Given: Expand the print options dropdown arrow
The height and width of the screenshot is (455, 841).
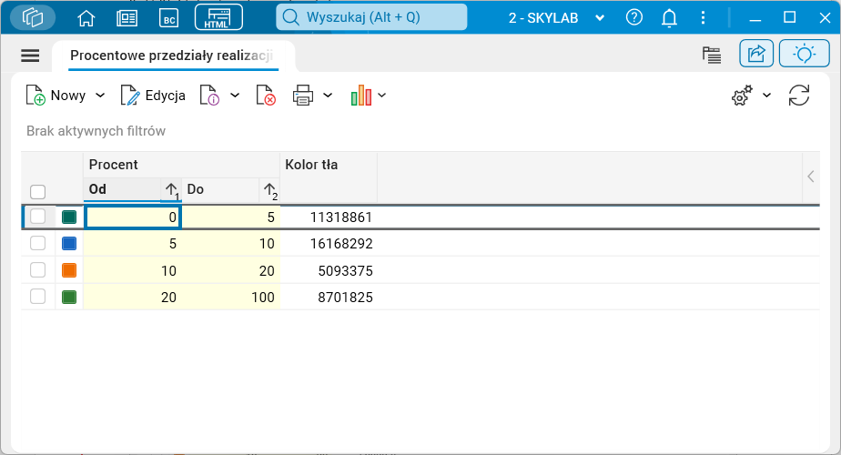Looking at the screenshot, I should (328, 96).
